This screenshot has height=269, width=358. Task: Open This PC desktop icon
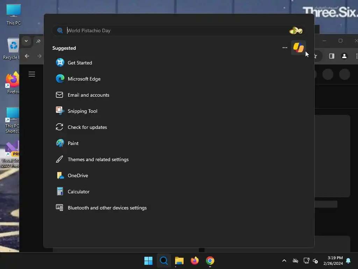pyautogui.click(x=14, y=14)
